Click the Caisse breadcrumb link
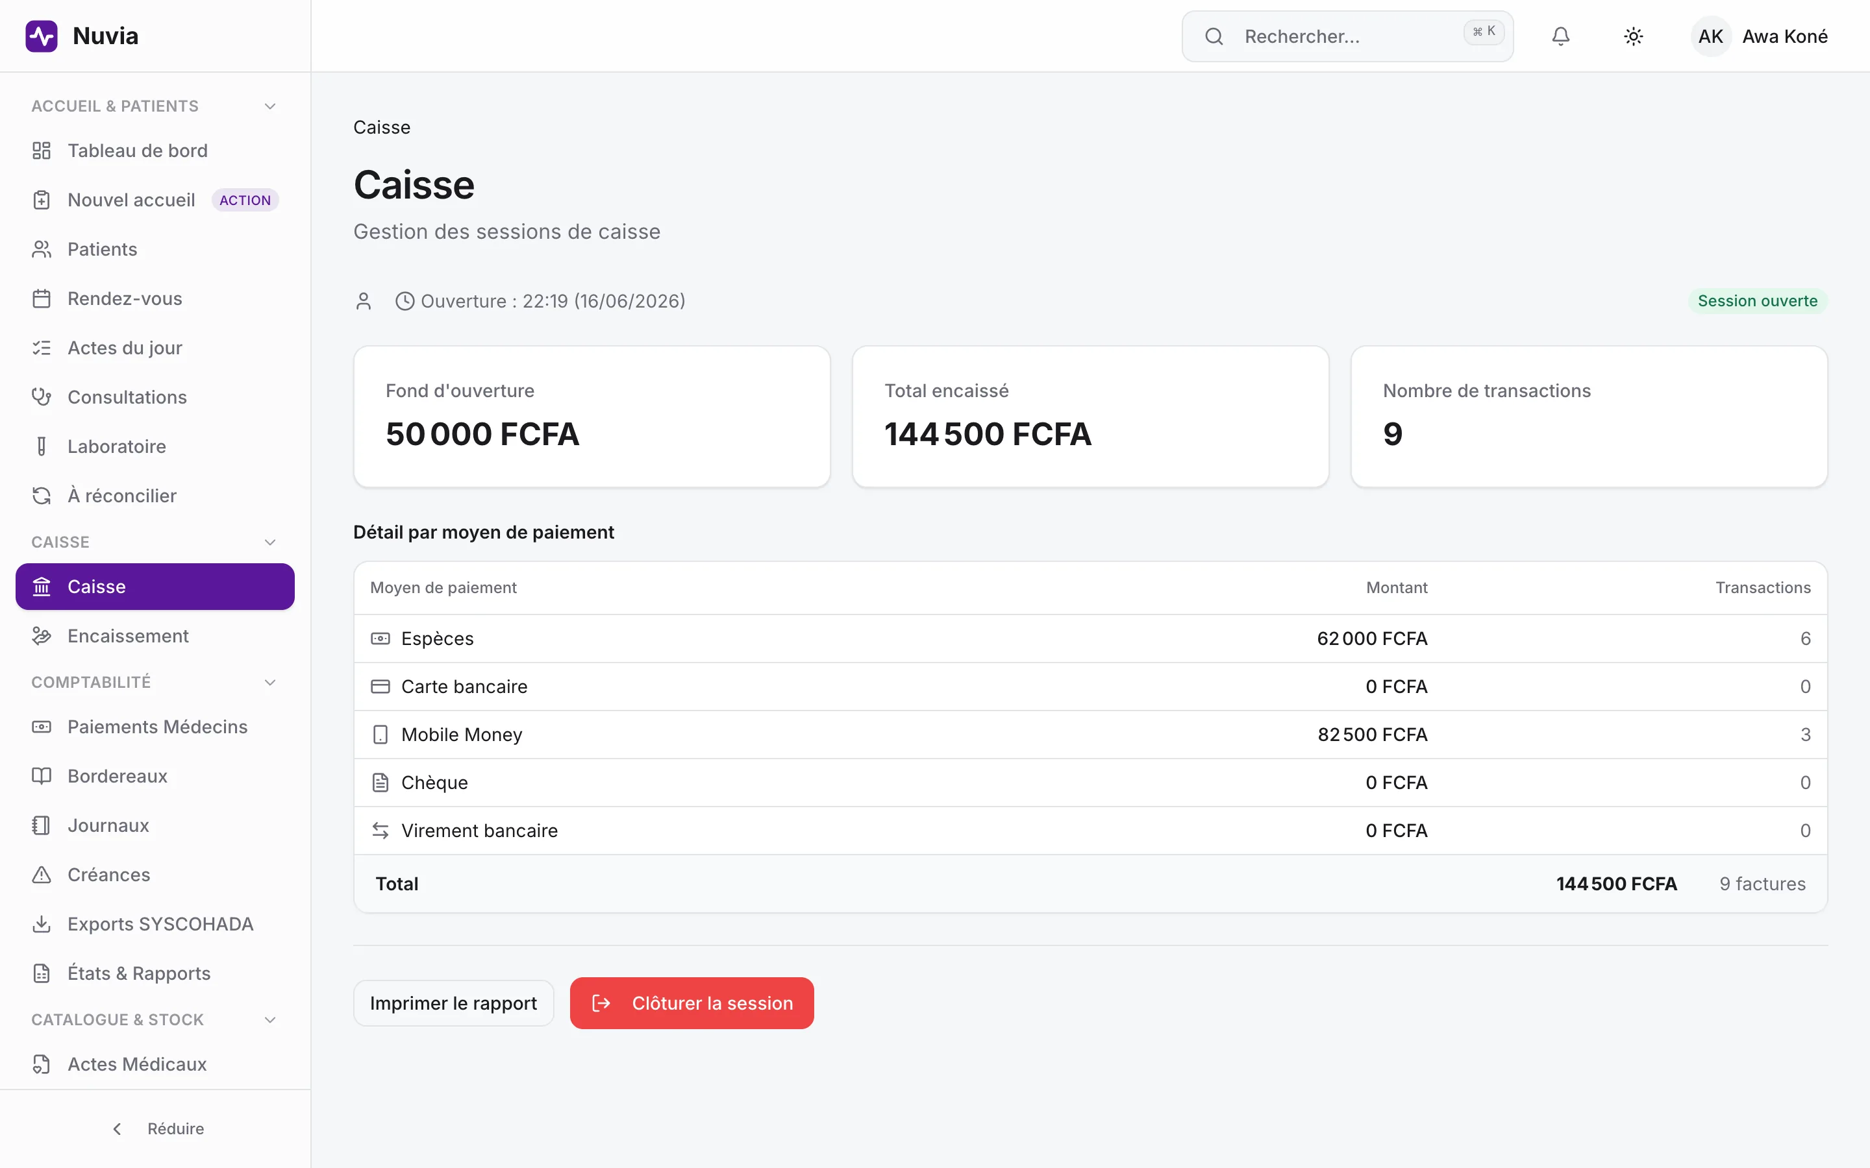1870x1168 pixels. pyautogui.click(x=382, y=127)
